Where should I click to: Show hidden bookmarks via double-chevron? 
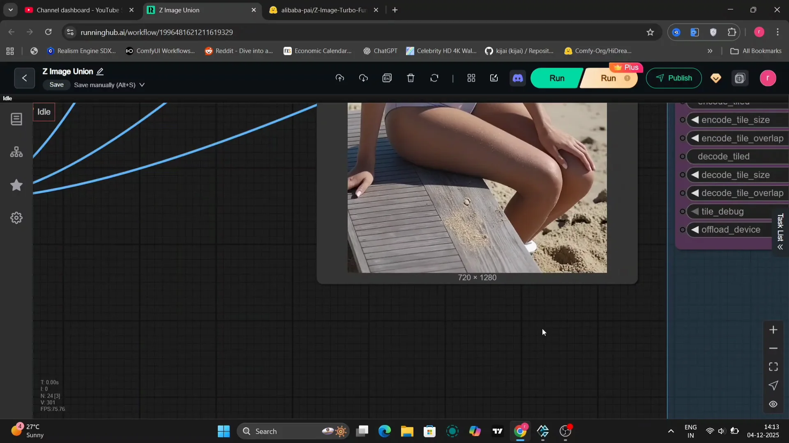[710, 51]
